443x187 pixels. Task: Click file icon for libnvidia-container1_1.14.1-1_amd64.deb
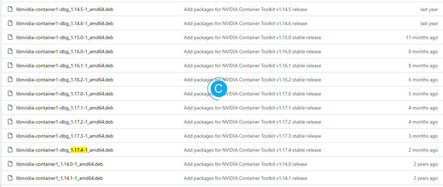(x=10, y=178)
